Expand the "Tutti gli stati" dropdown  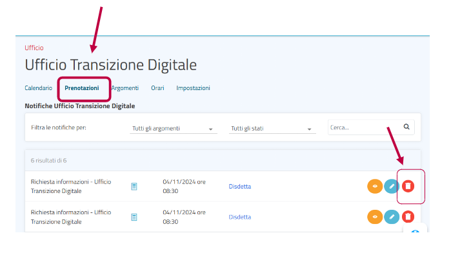pyautogui.click(x=272, y=129)
